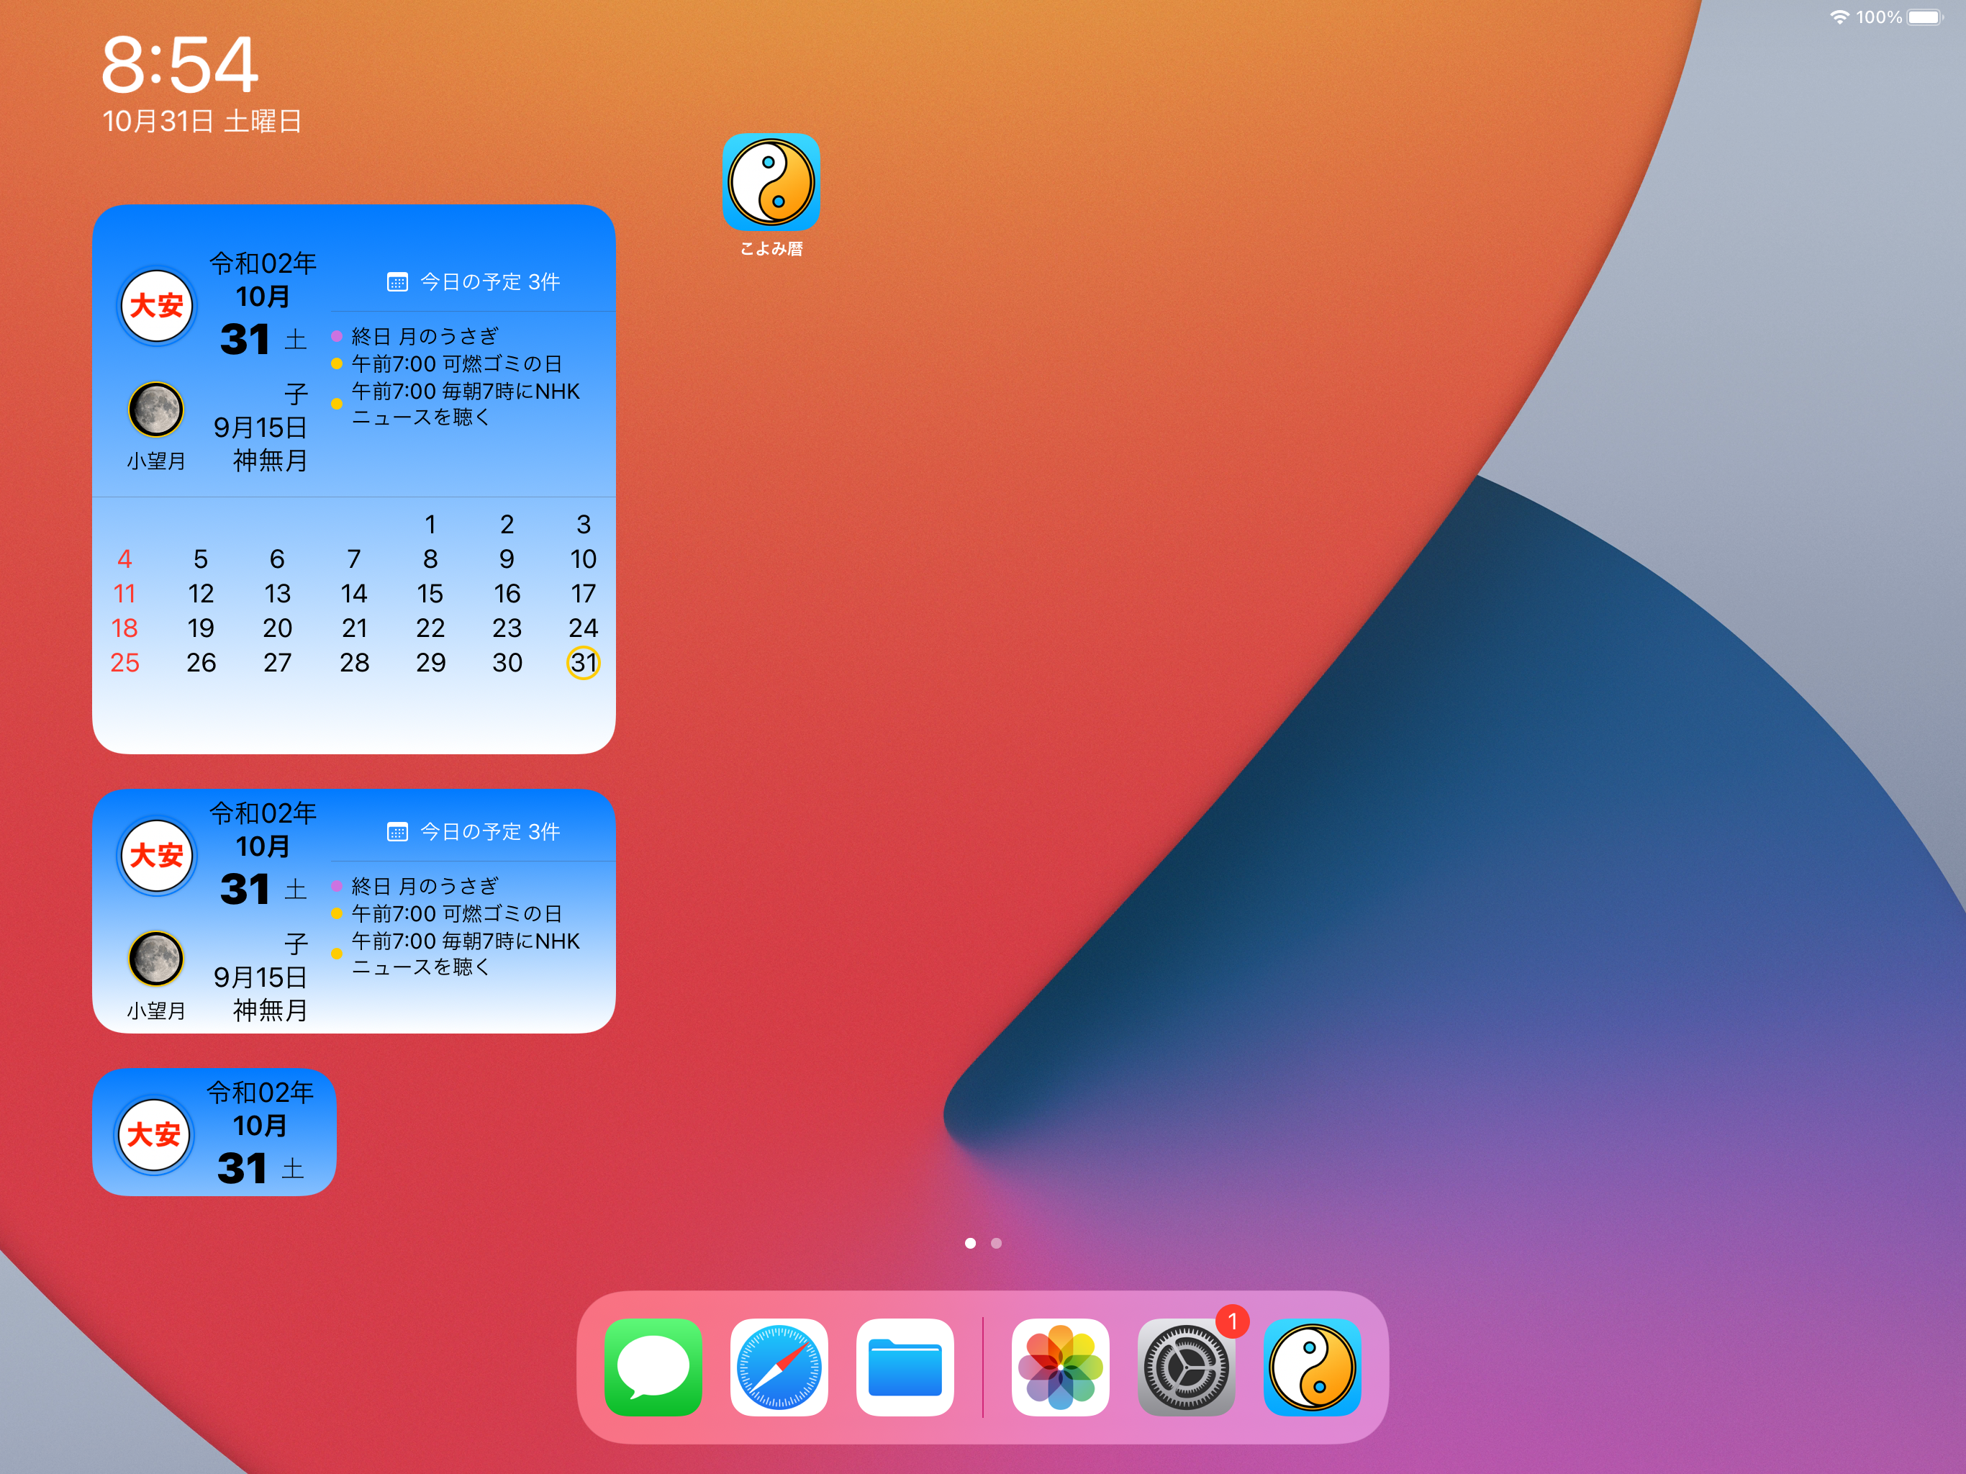The height and width of the screenshot is (1474, 1966).
Task: Tap circled day 31 in calendar grid
Action: pos(583,662)
